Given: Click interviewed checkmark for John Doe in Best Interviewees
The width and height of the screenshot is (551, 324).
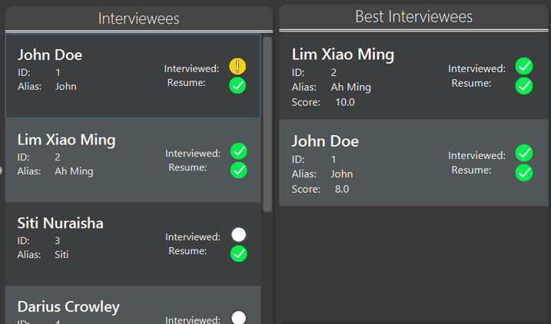Looking at the screenshot, I should point(524,153).
